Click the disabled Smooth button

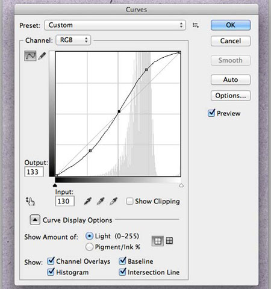[231, 60]
